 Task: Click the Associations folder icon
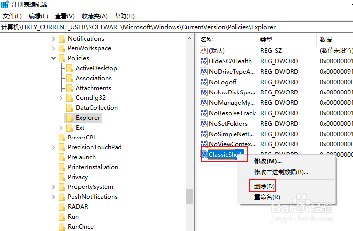(69, 78)
